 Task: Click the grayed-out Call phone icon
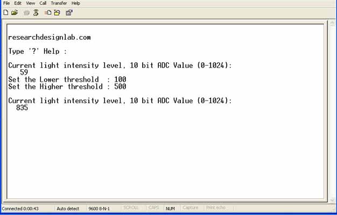tap(26, 12)
